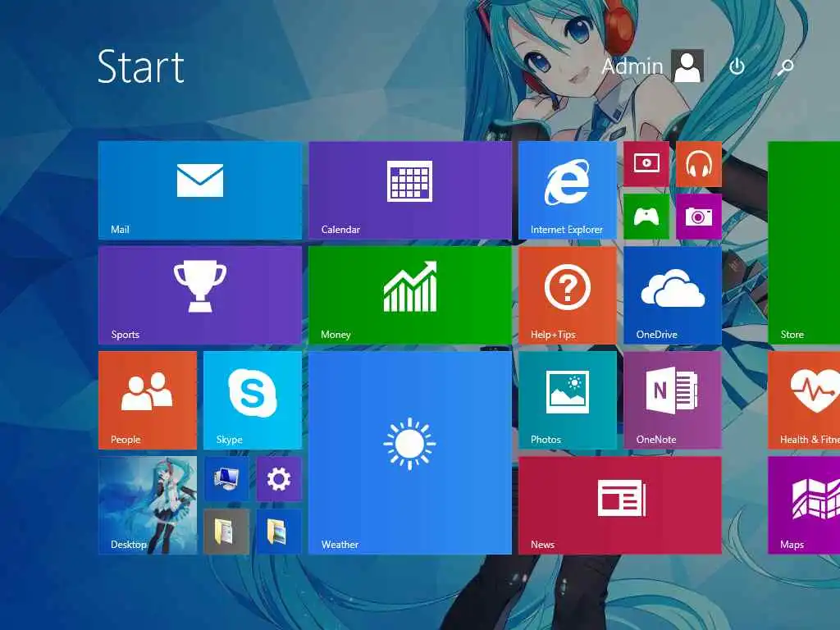Open the OneNote tile
Screen dimensions: 840x630
click(x=673, y=400)
